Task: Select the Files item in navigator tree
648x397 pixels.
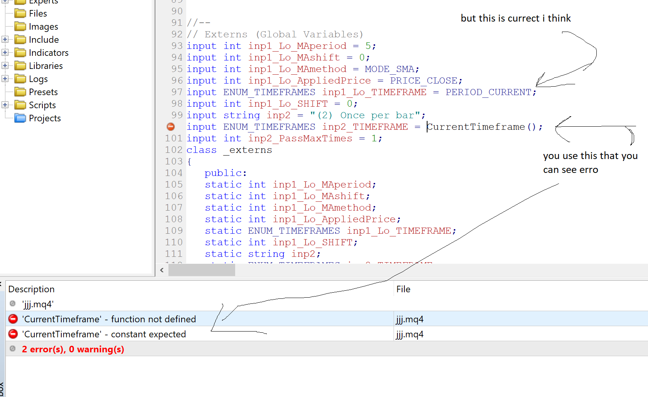Action: point(38,13)
